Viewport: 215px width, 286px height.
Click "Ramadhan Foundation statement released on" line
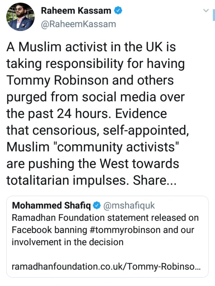[x=105, y=218]
